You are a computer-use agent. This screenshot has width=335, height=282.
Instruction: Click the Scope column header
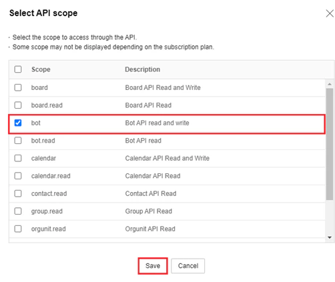click(x=41, y=69)
